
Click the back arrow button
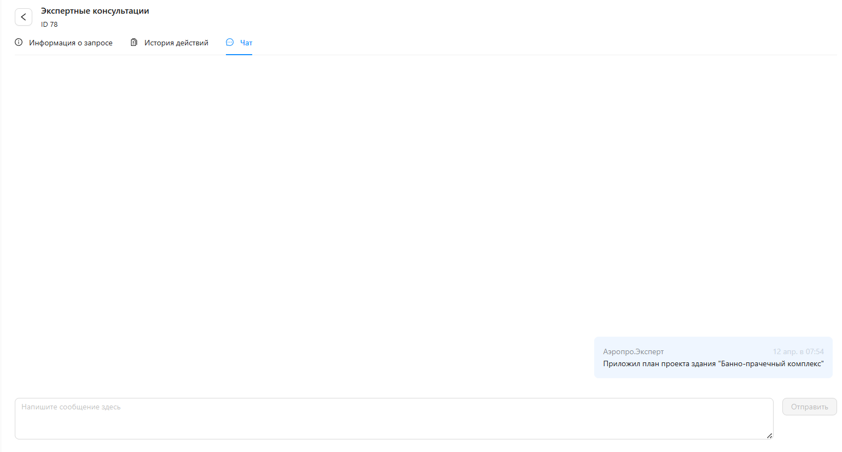[x=24, y=17]
